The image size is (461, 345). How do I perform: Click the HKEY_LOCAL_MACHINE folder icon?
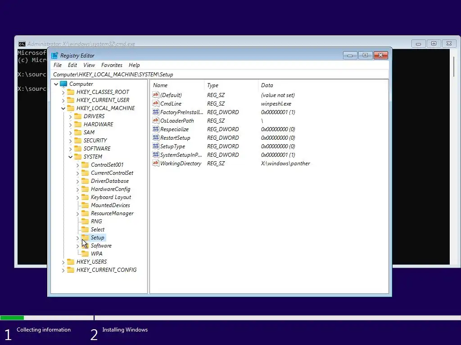(x=71, y=108)
